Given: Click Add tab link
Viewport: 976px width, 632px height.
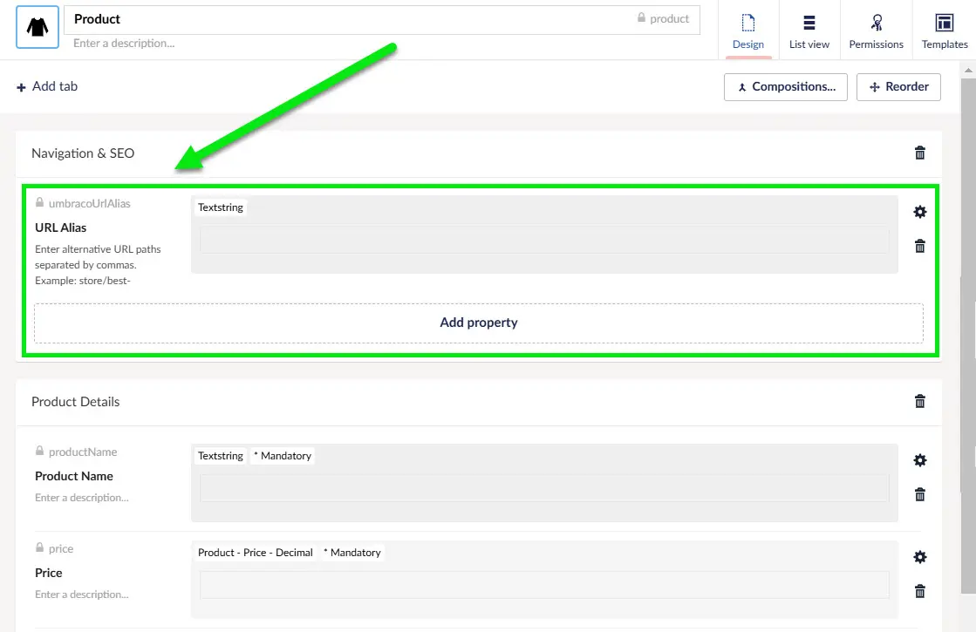Looking at the screenshot, I should tap(48, 86).
